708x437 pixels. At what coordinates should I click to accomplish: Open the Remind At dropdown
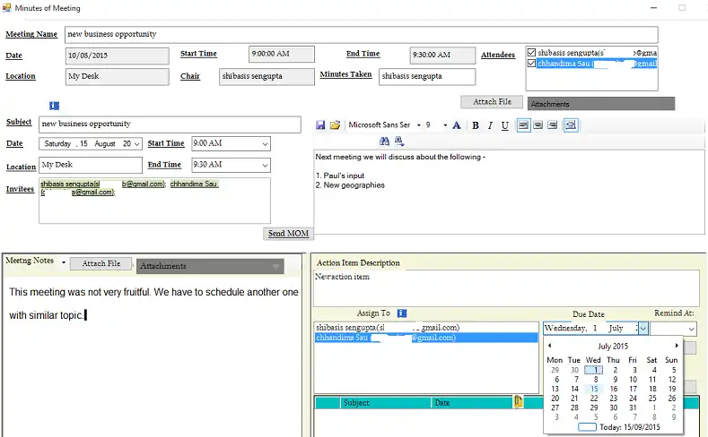pos(689,329)
